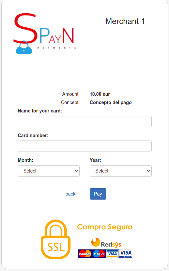This screenshot has width=169, height=271.
Task: Click the blue Pay button
Action: [98, 194]
